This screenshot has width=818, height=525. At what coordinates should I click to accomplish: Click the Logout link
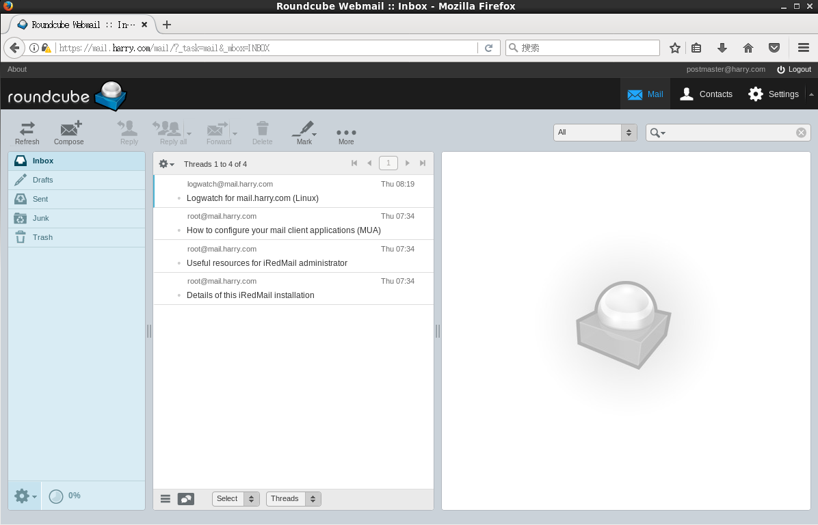(794, 69)
